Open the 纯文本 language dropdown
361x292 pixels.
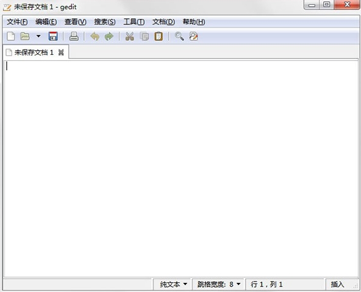point(173,285)
